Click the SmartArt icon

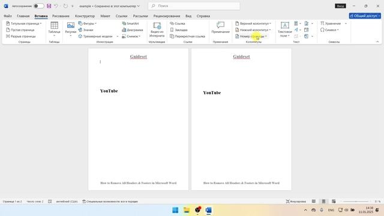[x=124, y=23]
